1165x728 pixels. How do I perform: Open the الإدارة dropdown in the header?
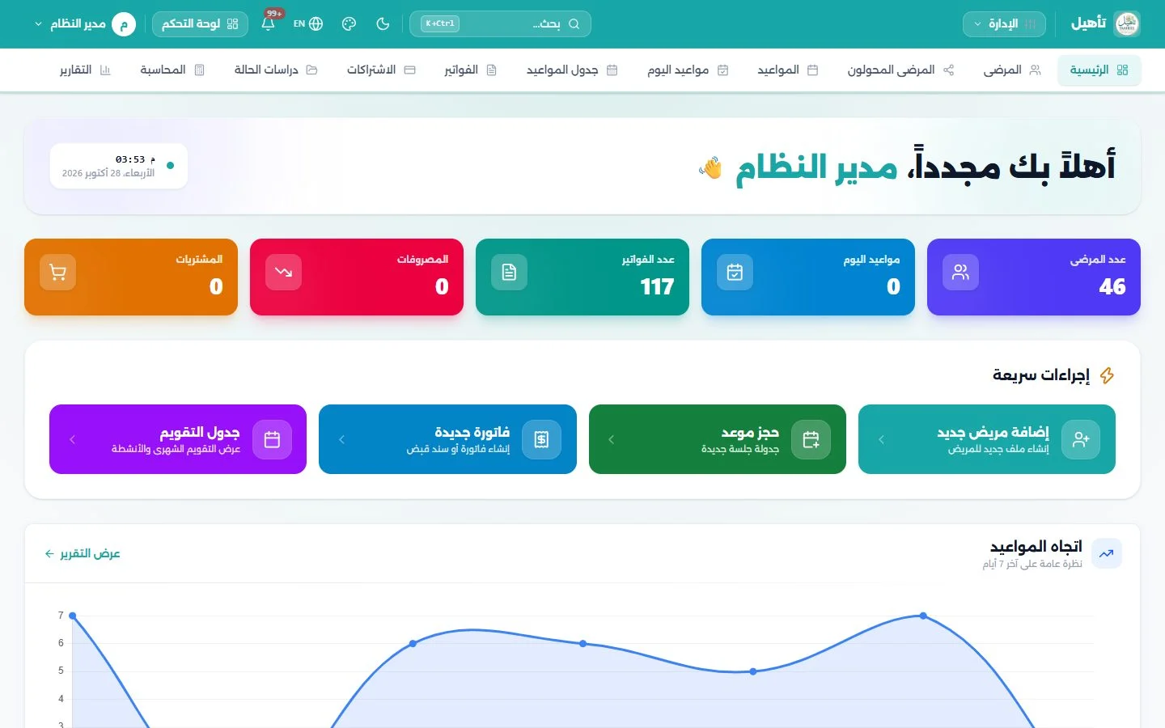point(1004,24)
